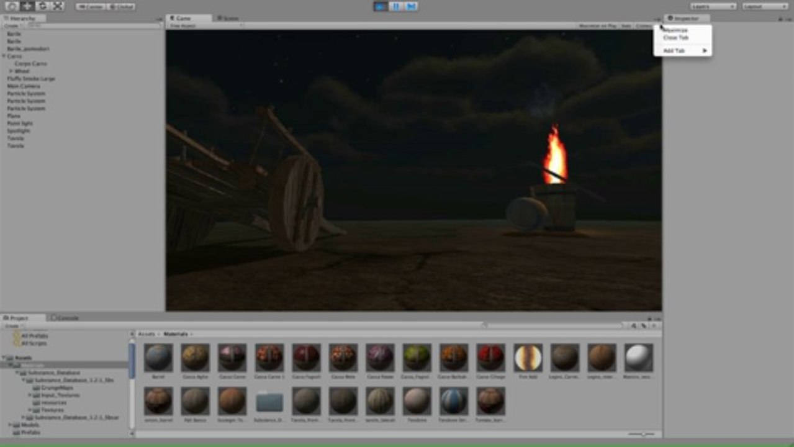
Task: Collapse the Assets folder tree
Action: click(4, 358)
